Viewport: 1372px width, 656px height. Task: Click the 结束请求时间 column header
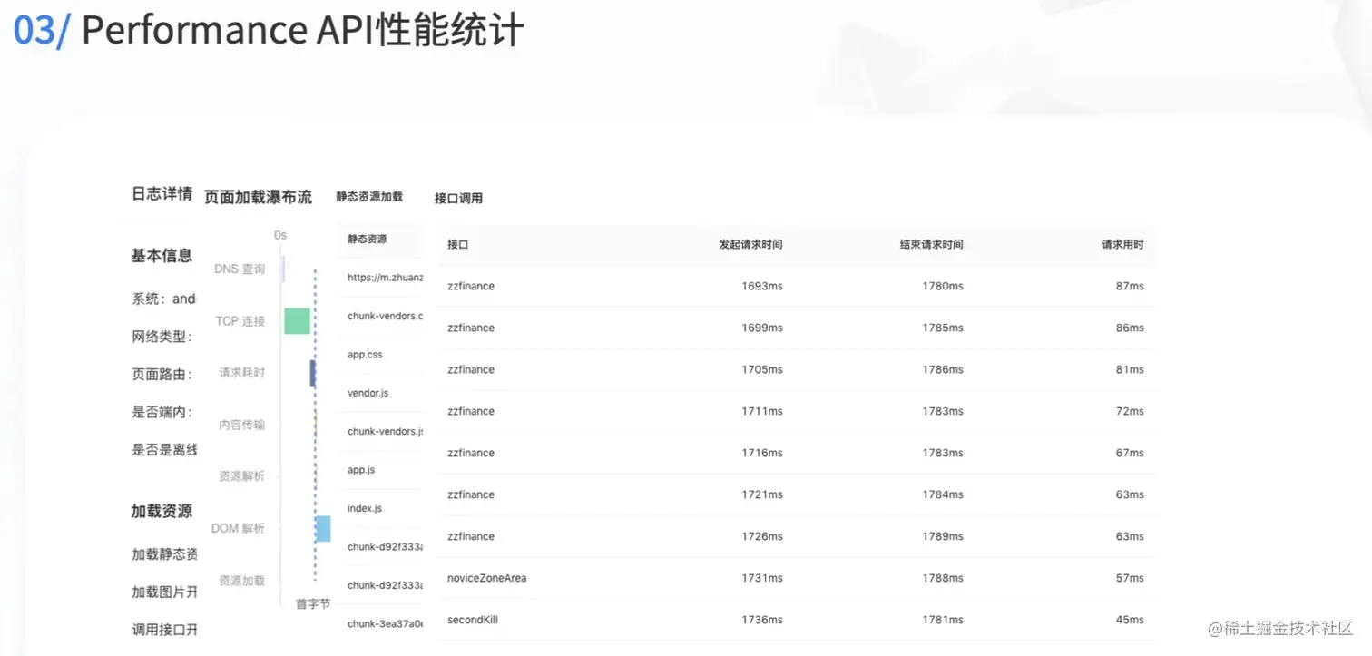coord(931,245)
